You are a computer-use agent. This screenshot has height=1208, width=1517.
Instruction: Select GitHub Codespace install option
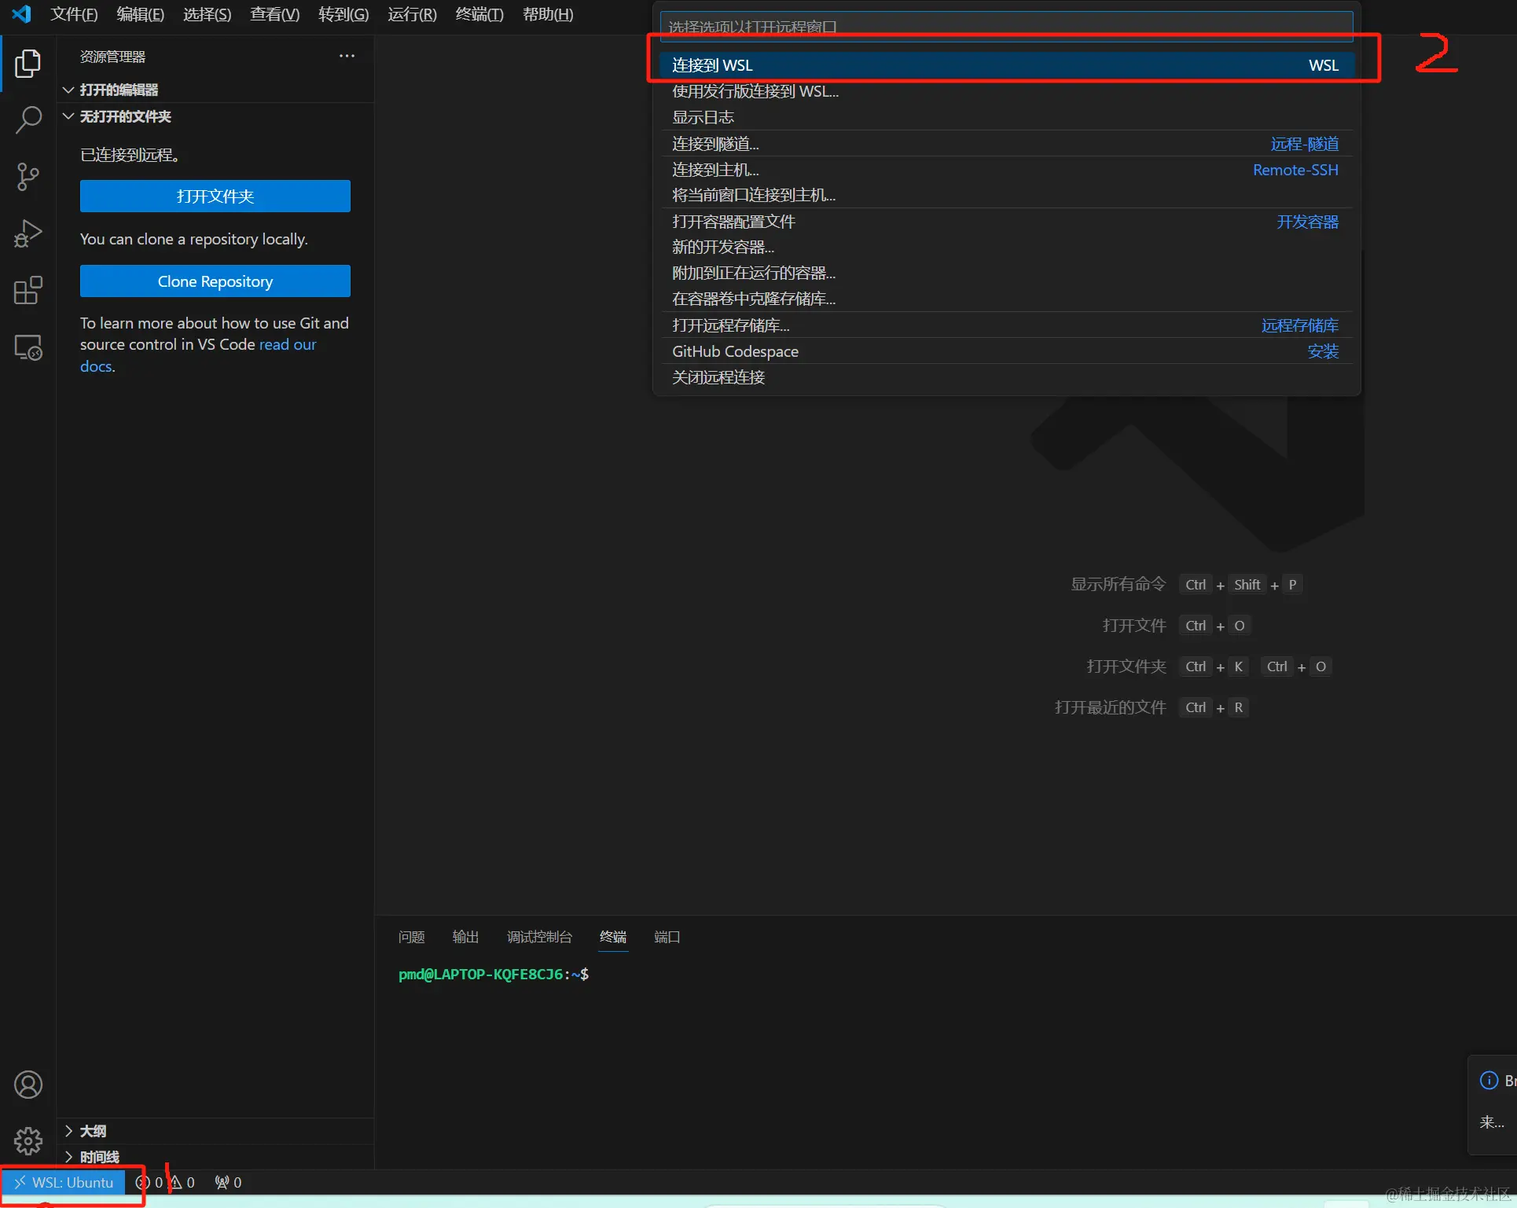pyautogui.click(x=1006, y=351)
